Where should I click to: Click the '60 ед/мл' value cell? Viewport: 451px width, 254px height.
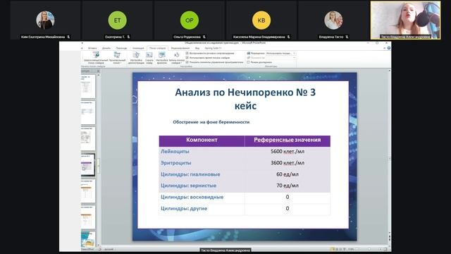(288, 174)
